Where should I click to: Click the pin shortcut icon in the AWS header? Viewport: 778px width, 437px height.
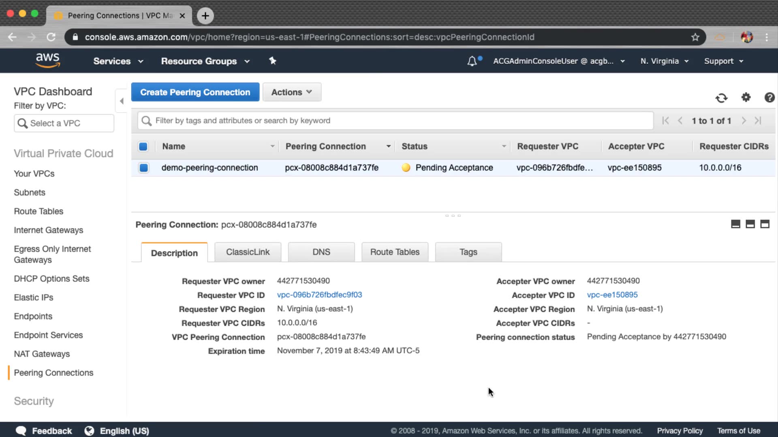click(x=273, y=61)
